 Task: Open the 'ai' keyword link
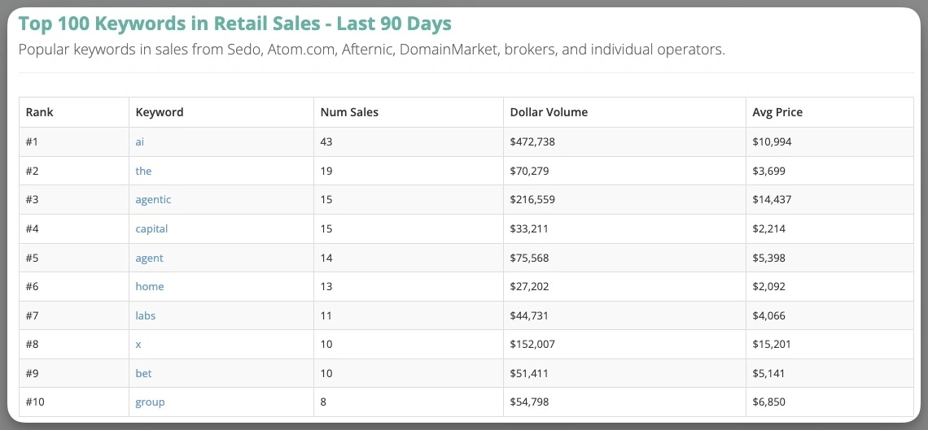(140, 141)
